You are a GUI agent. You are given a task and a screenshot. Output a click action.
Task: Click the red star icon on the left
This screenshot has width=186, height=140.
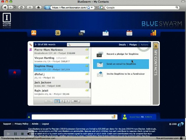tap(15, 72)
